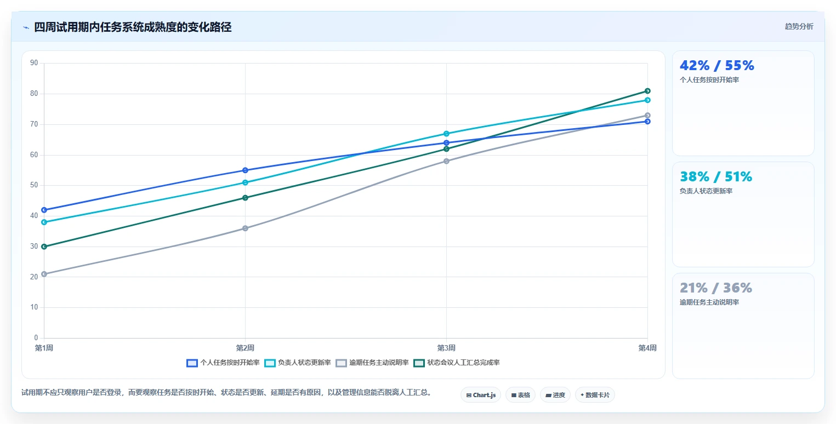The image size is (836, 424).
Task: Click the lightning trend icon beside the title
Action: pos(26,27)
